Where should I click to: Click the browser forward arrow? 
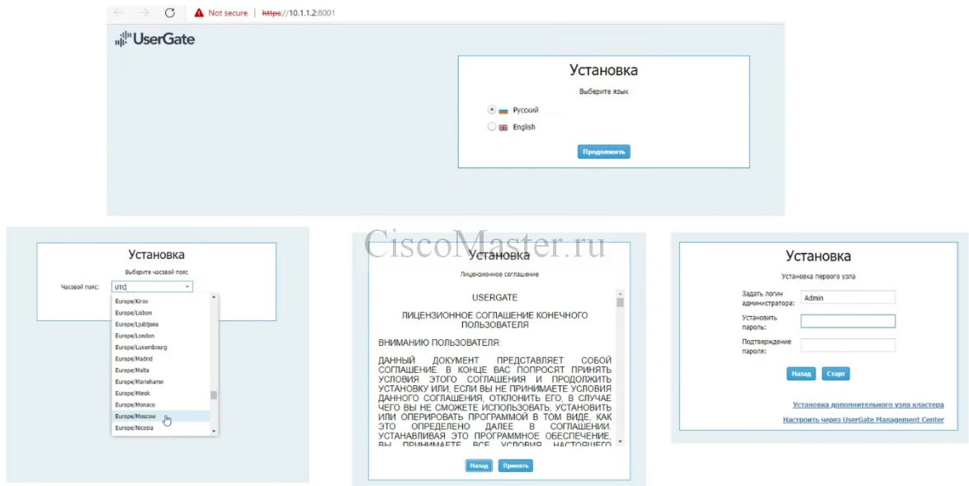click(144, 13)
